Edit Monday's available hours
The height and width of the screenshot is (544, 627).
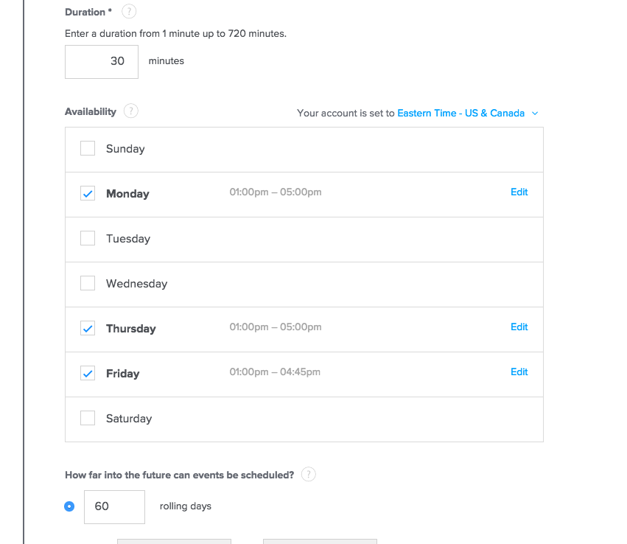click(x=519, y=192)
